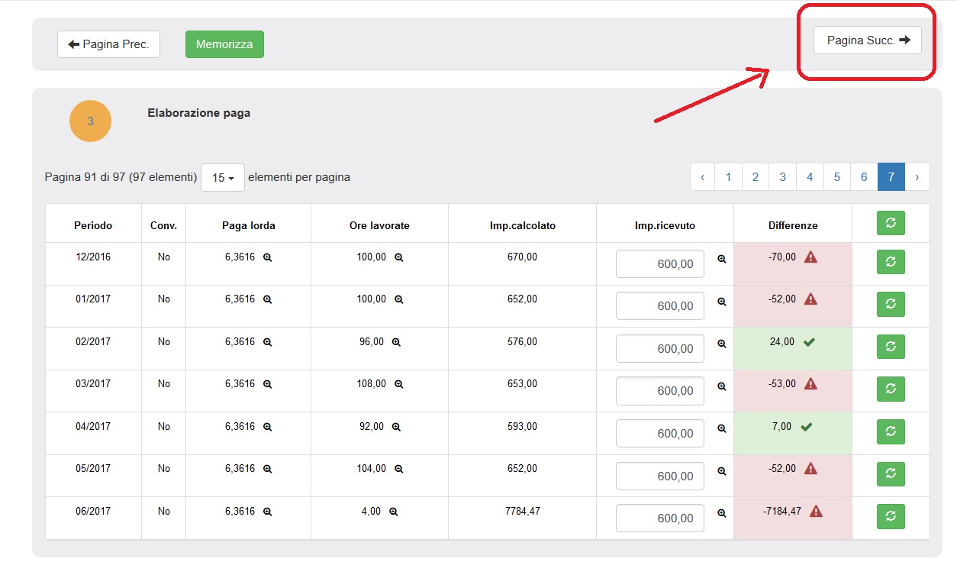Screen dimensions: 957x575
Task: Open the 15 elementi per pagina dropdown
Action: (222, 177)
